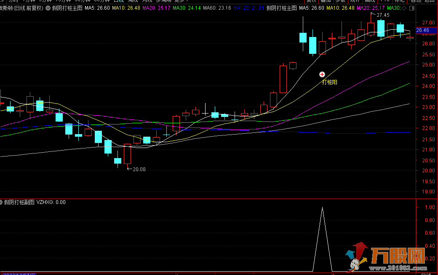Screen dimensions: 438x275
Task: Click the 打桩阳 signal label
Action: point(330,82)
